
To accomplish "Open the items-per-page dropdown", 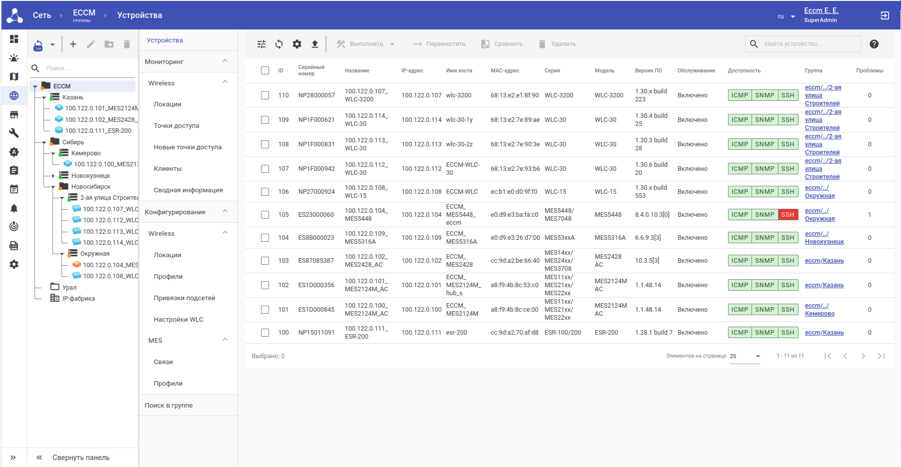I will click(745, 356).
